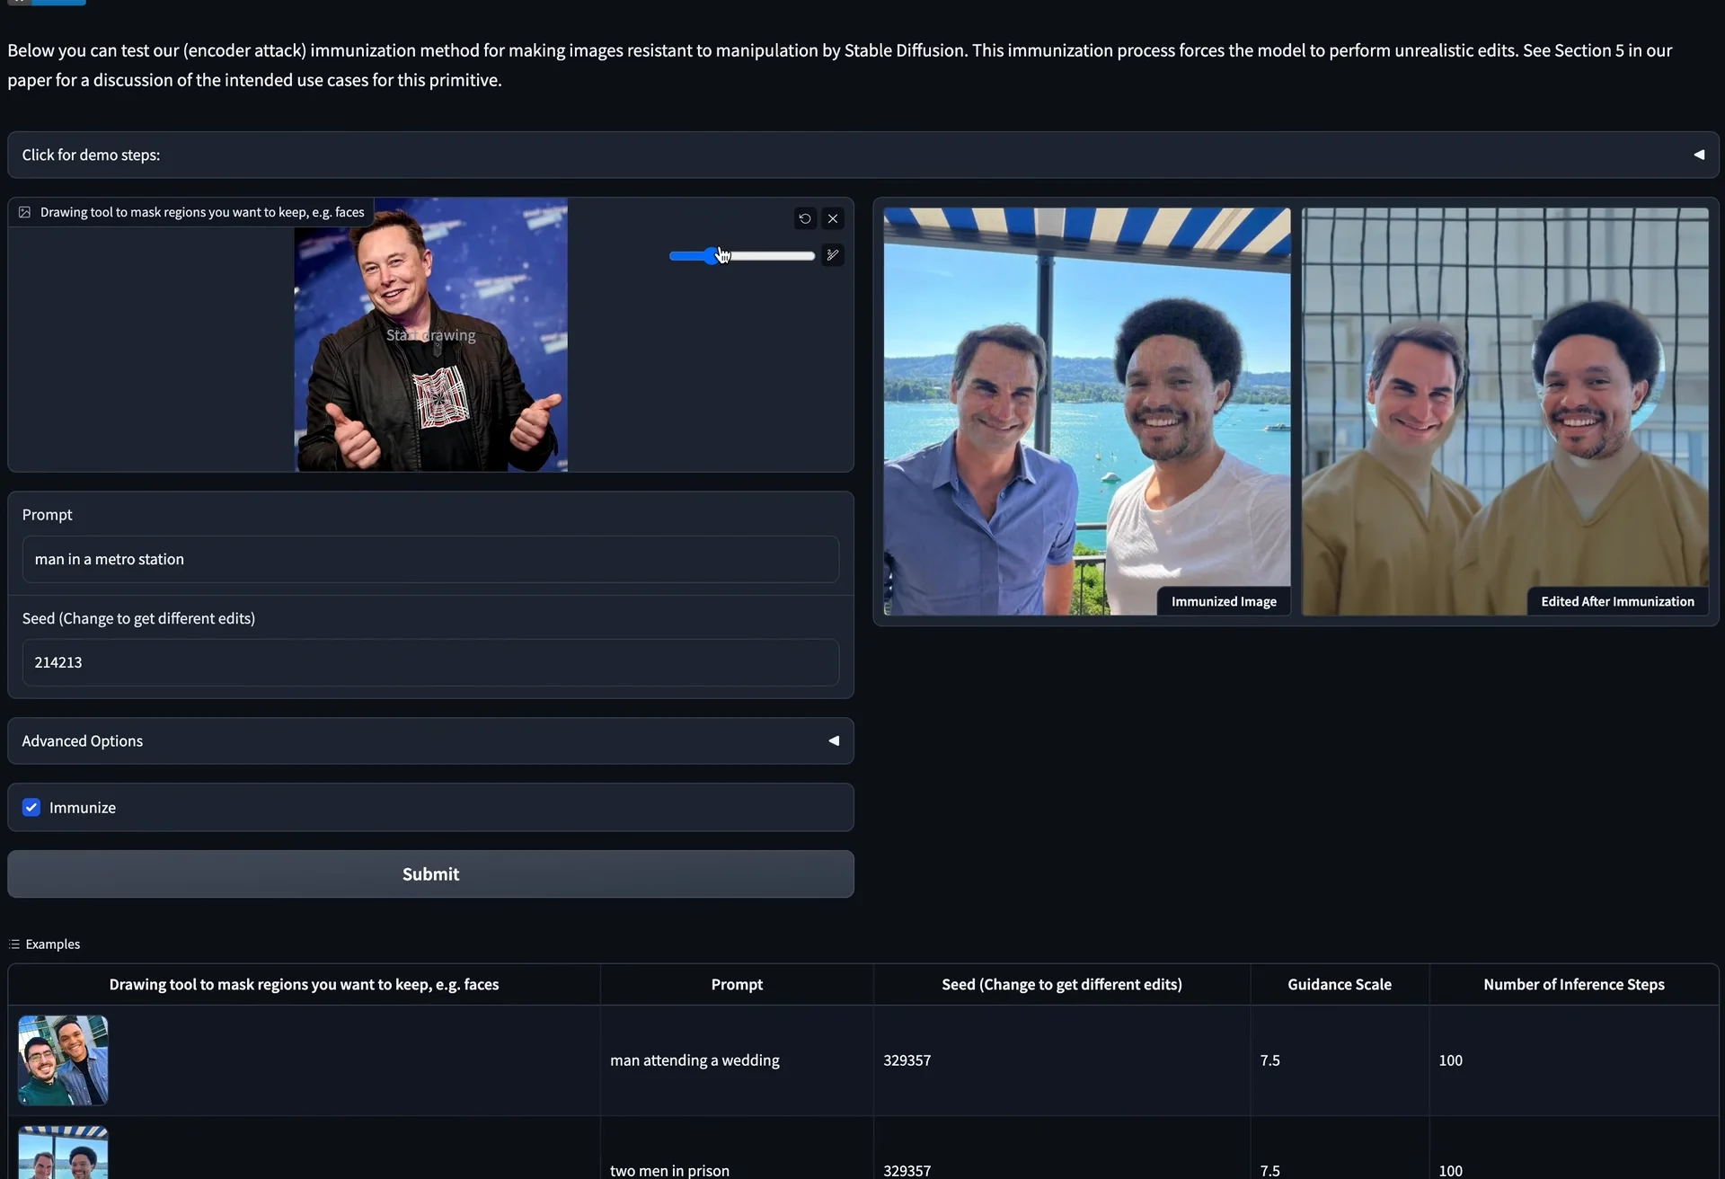The height and width of the screenshot is (1179, 1725).
Task: Click the image icon beside drawing tool label
Action: point(25,213)
